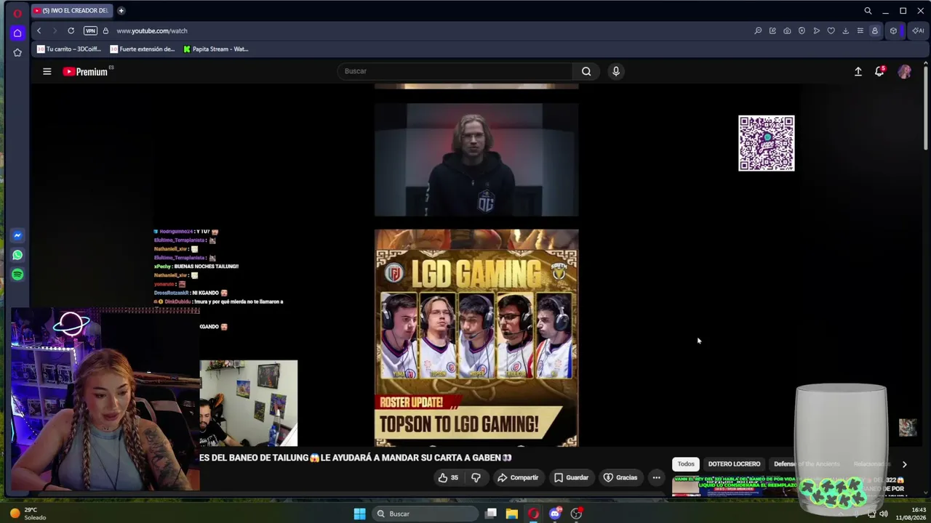
Task: Click the Compartir share button
Action: tap(518, 477)
